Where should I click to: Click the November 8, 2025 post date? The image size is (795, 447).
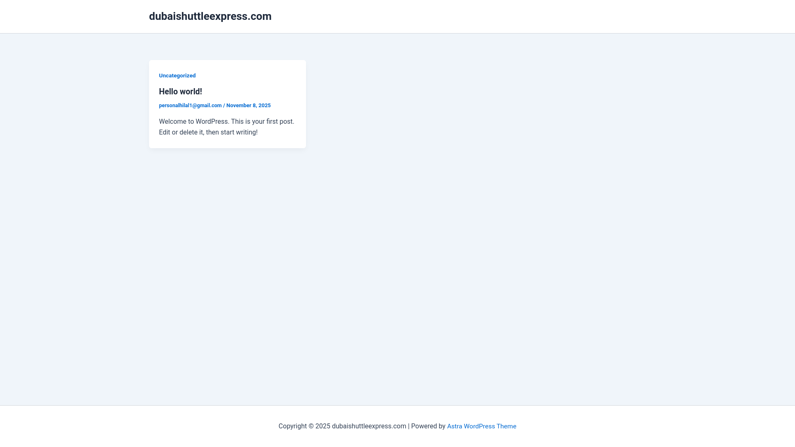pyautogui.click(x=248, y=106)
